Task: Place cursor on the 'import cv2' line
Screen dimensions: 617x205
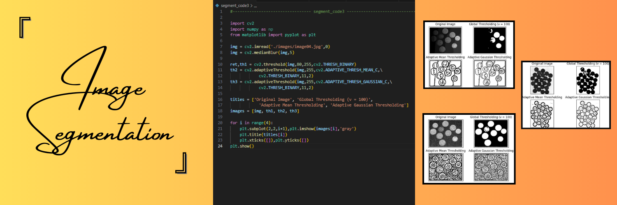Action: 239,23
